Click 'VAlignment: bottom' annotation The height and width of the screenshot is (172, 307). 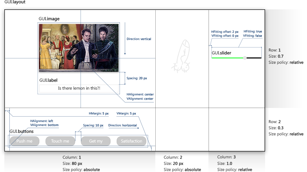pyautogui.click(x=44, y=125)
